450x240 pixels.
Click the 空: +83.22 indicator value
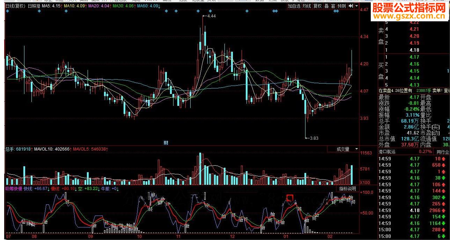click(x=89, y=189)
